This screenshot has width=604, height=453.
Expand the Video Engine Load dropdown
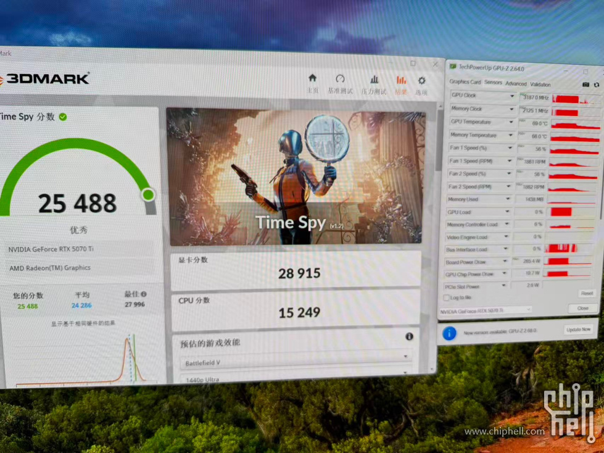[x=506, y=236]
